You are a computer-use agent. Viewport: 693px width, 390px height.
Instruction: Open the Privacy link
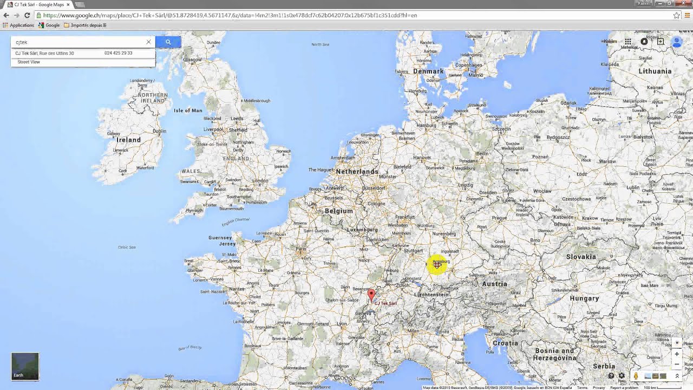[x=599, y=388]
